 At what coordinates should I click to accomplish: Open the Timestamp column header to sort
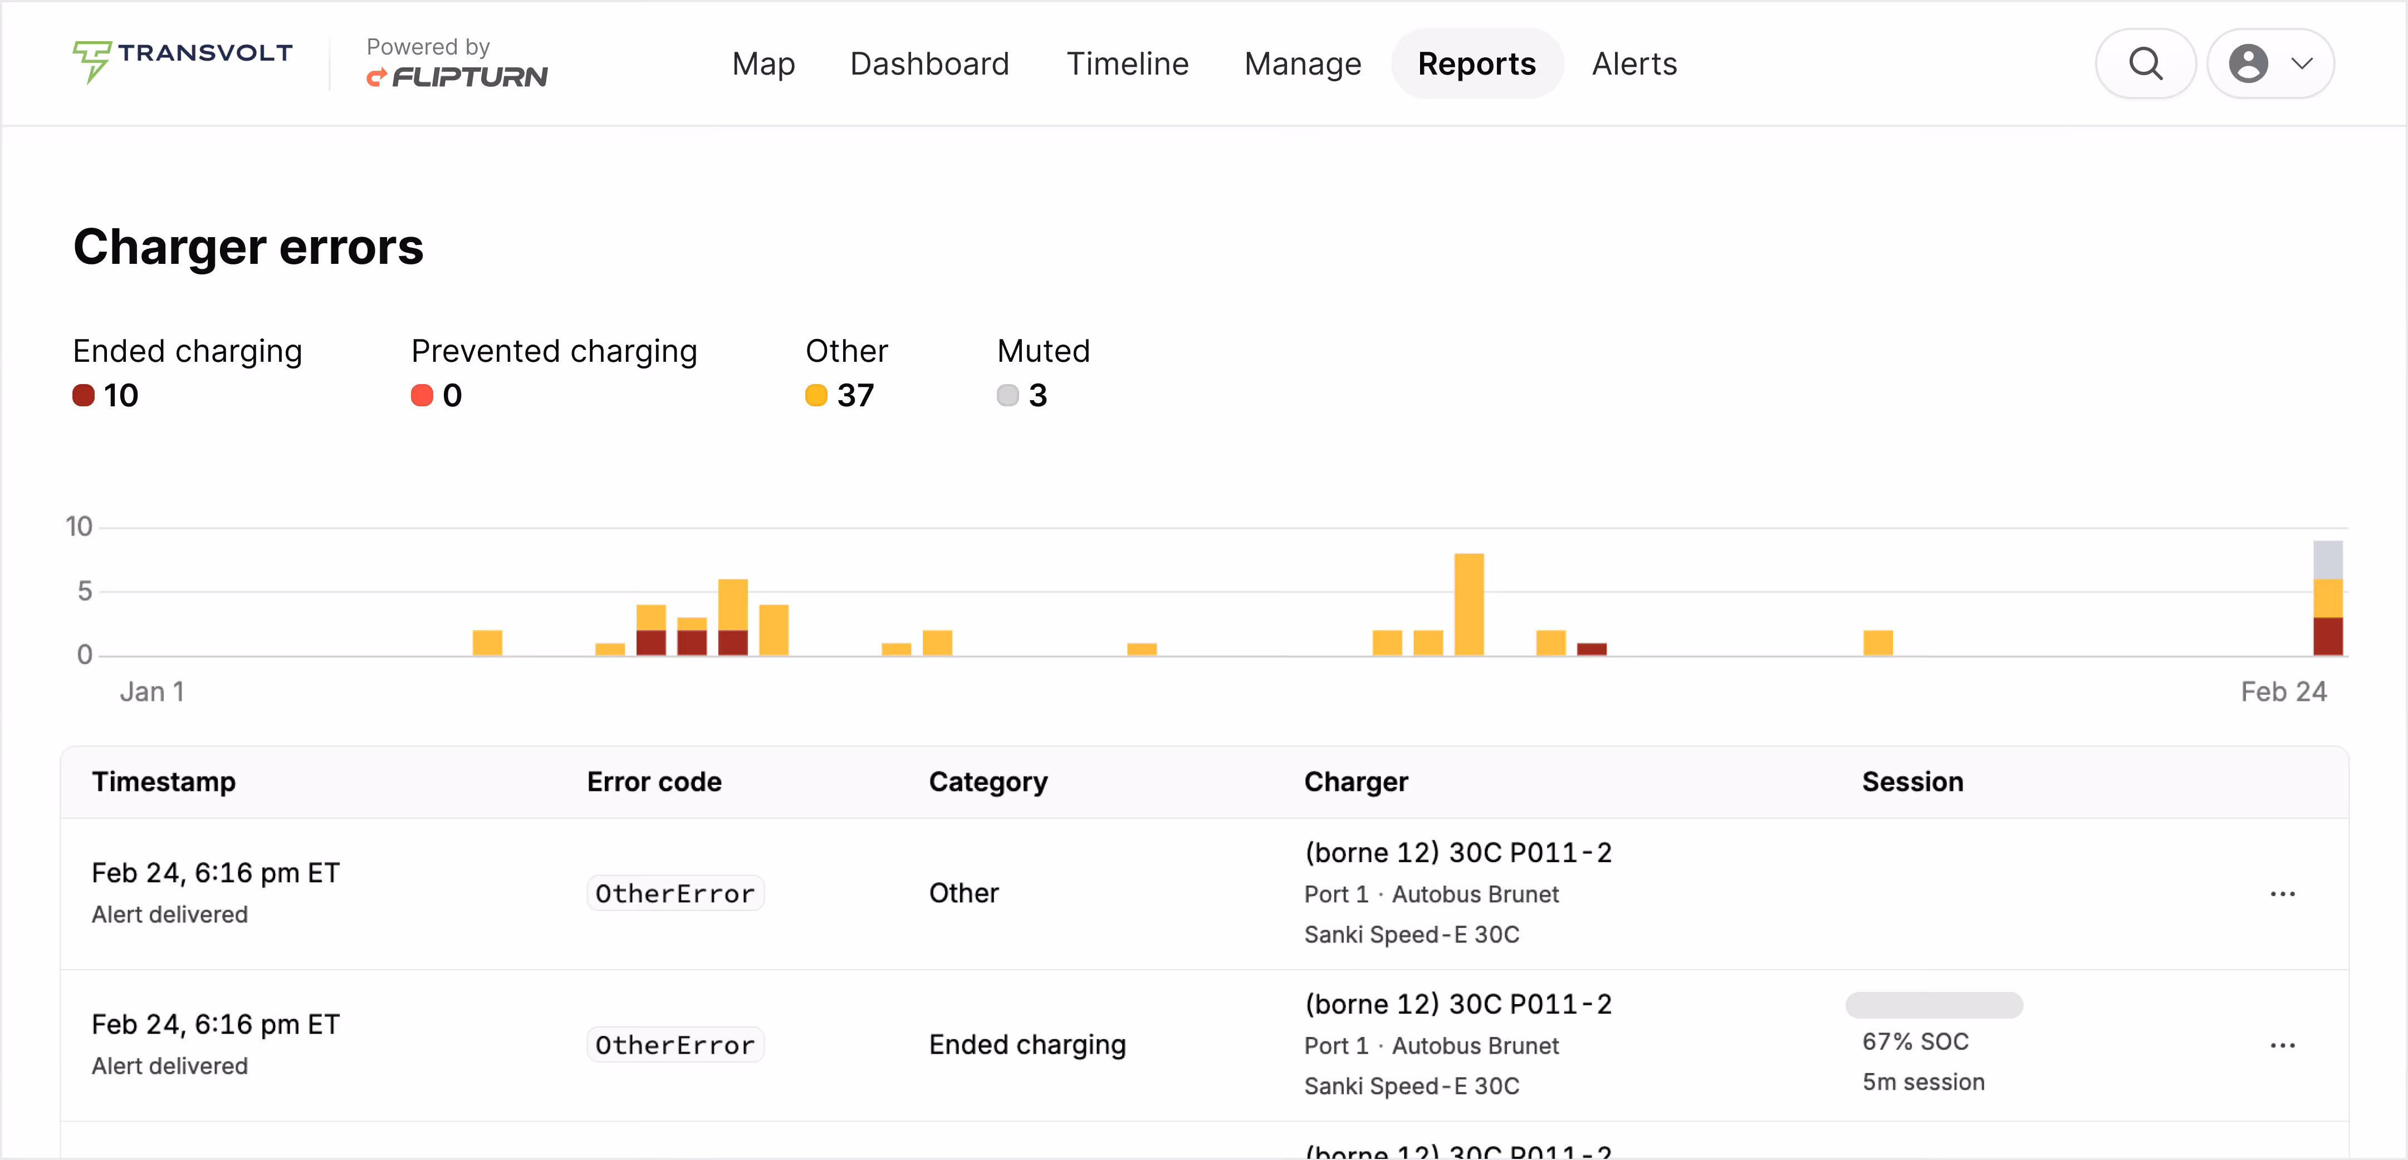point(164,781)
